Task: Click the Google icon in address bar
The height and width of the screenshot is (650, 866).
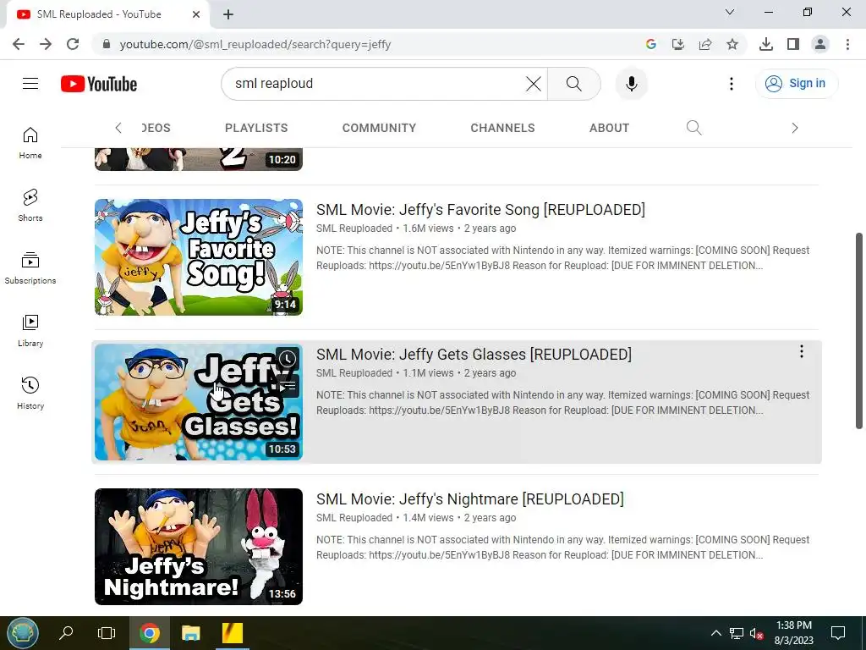Action: 651,44
